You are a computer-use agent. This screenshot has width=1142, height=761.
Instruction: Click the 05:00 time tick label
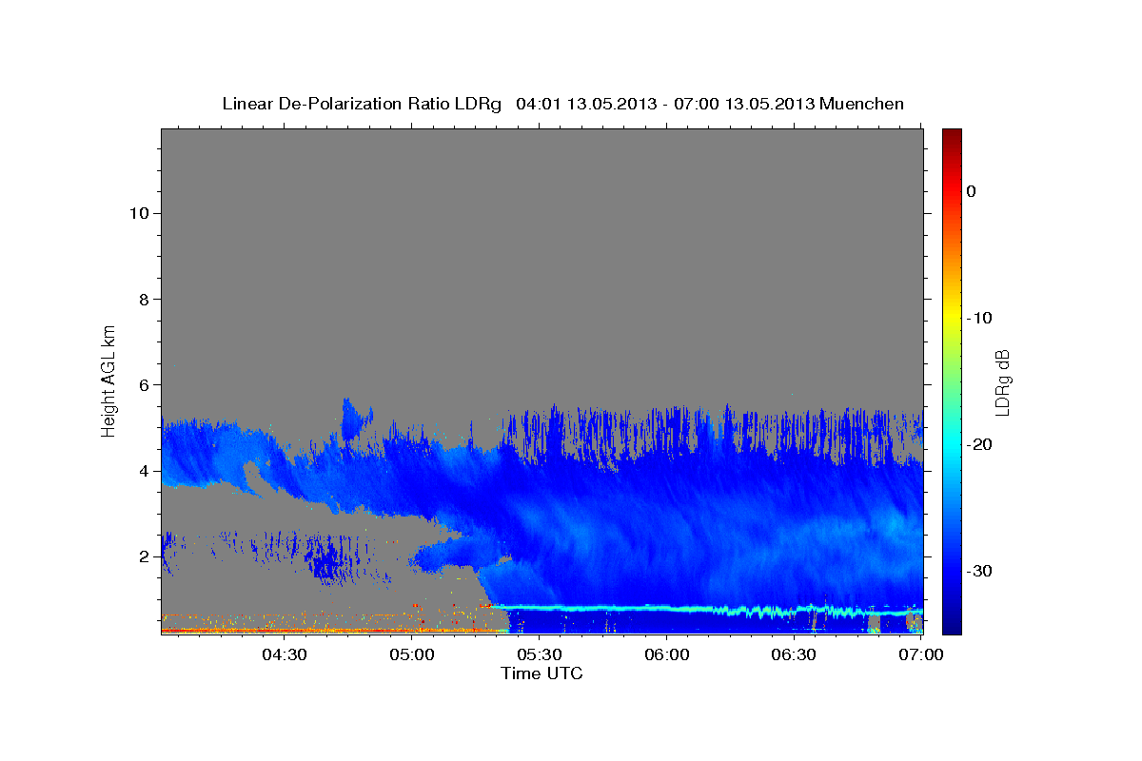pyautogui.click(x=412, y=654)
